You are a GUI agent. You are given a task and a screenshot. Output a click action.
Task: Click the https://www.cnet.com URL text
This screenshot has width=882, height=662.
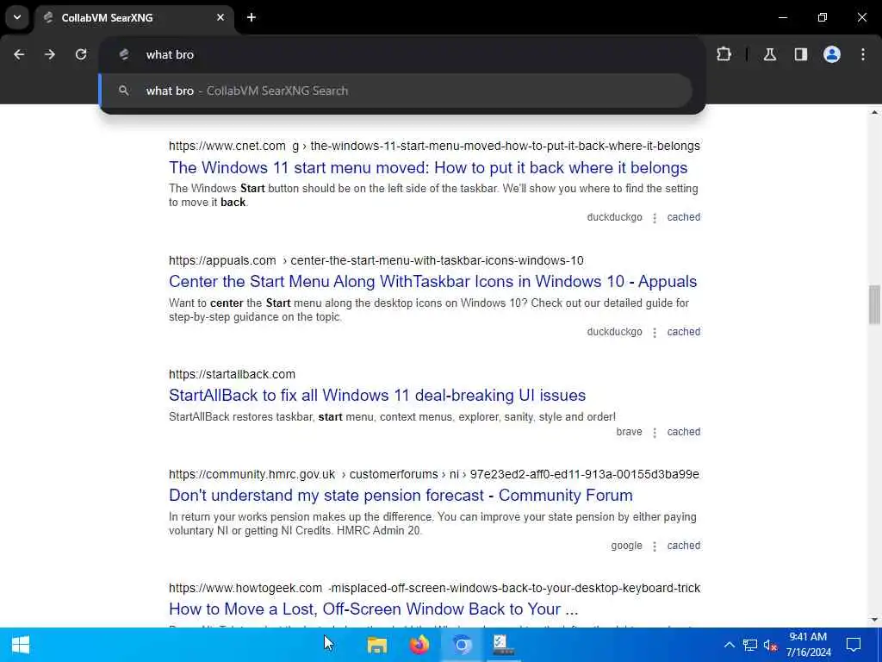227,147
